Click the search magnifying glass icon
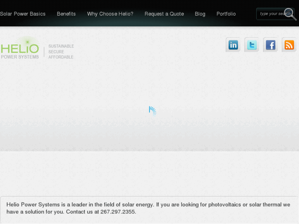This screenshot has width=299, height=224. pyautogui.click(x=290, y=14)
